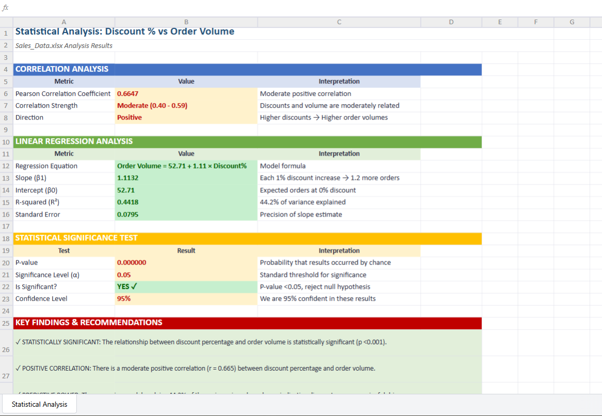The image size is (602, 416).
Task: Select column C header
Action: [x=339, y=22]
